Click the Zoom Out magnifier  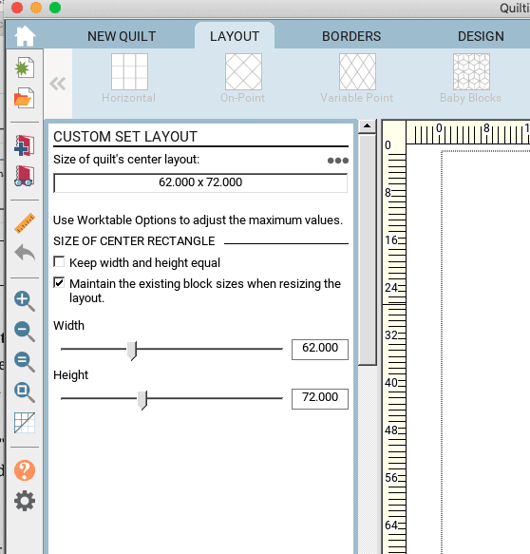click(x=25, y=332)
